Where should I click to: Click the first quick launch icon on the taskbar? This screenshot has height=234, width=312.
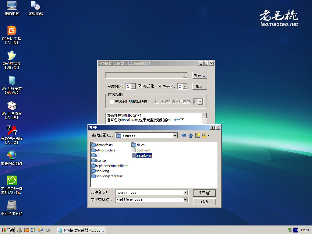point(19,230)
